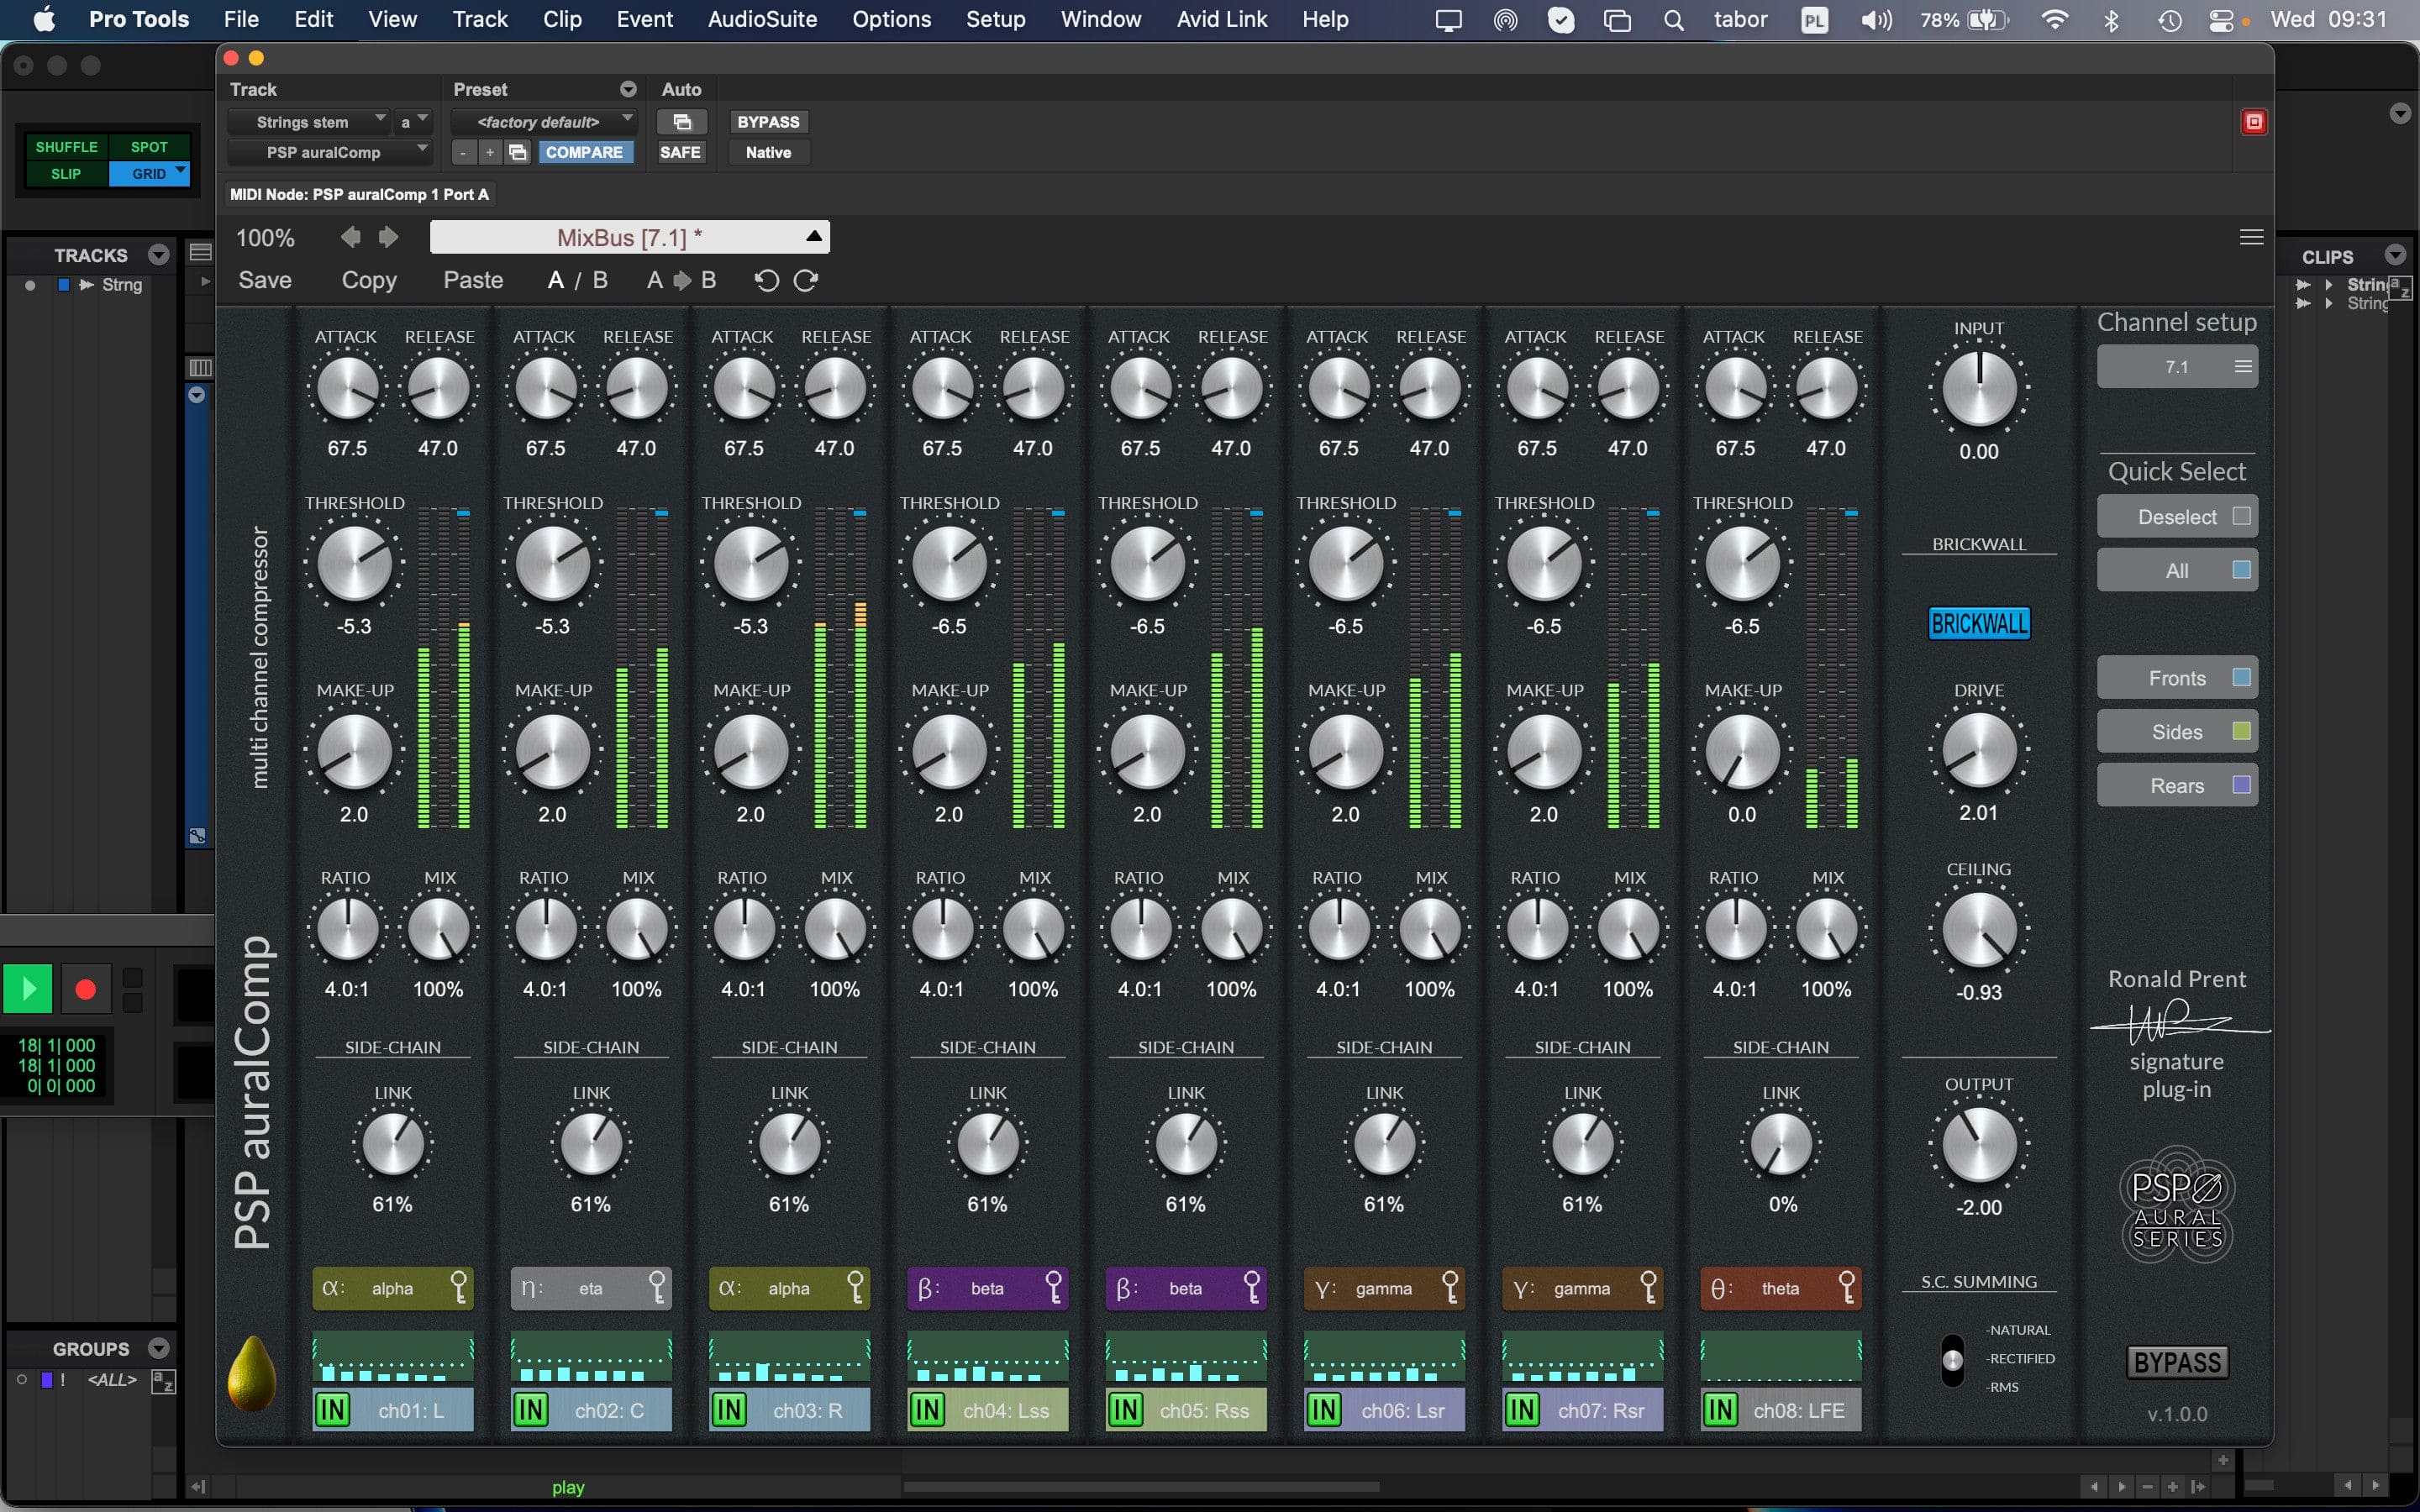Screen dimensions: 2420x1512
Task: Click the Fronts quick select button
Action: pos(2177,678)
